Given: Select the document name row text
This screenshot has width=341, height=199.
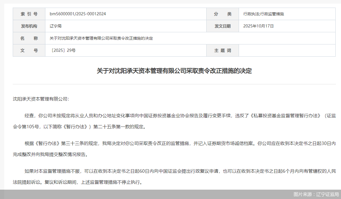Looking at the screenshot, I should [x=101, y=38].
